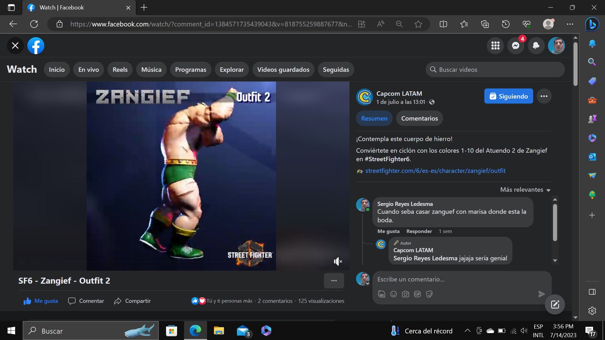This screenshot has height=340, width=605.
Task: Close the video viewer with X
Action: [x=15, y=46]
